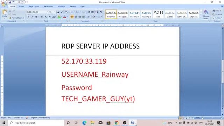Open Microsoft Edge from taskbar
The width and height of the screenshot is (224, 126).
pyautogui.click(x=84, y=123)
